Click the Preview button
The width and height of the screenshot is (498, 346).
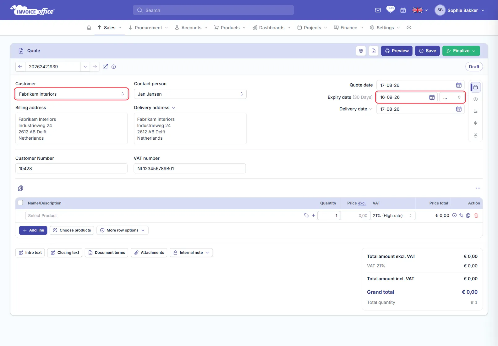tap(397, 51)
